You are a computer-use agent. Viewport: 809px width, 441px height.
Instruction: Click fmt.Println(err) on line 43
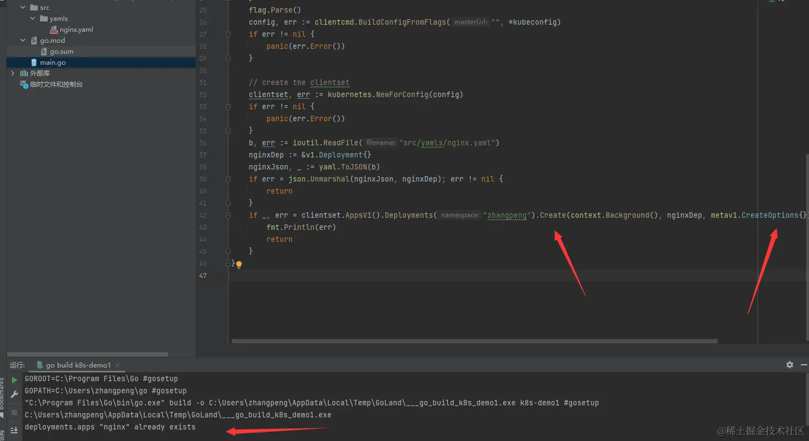pos(301,227)
